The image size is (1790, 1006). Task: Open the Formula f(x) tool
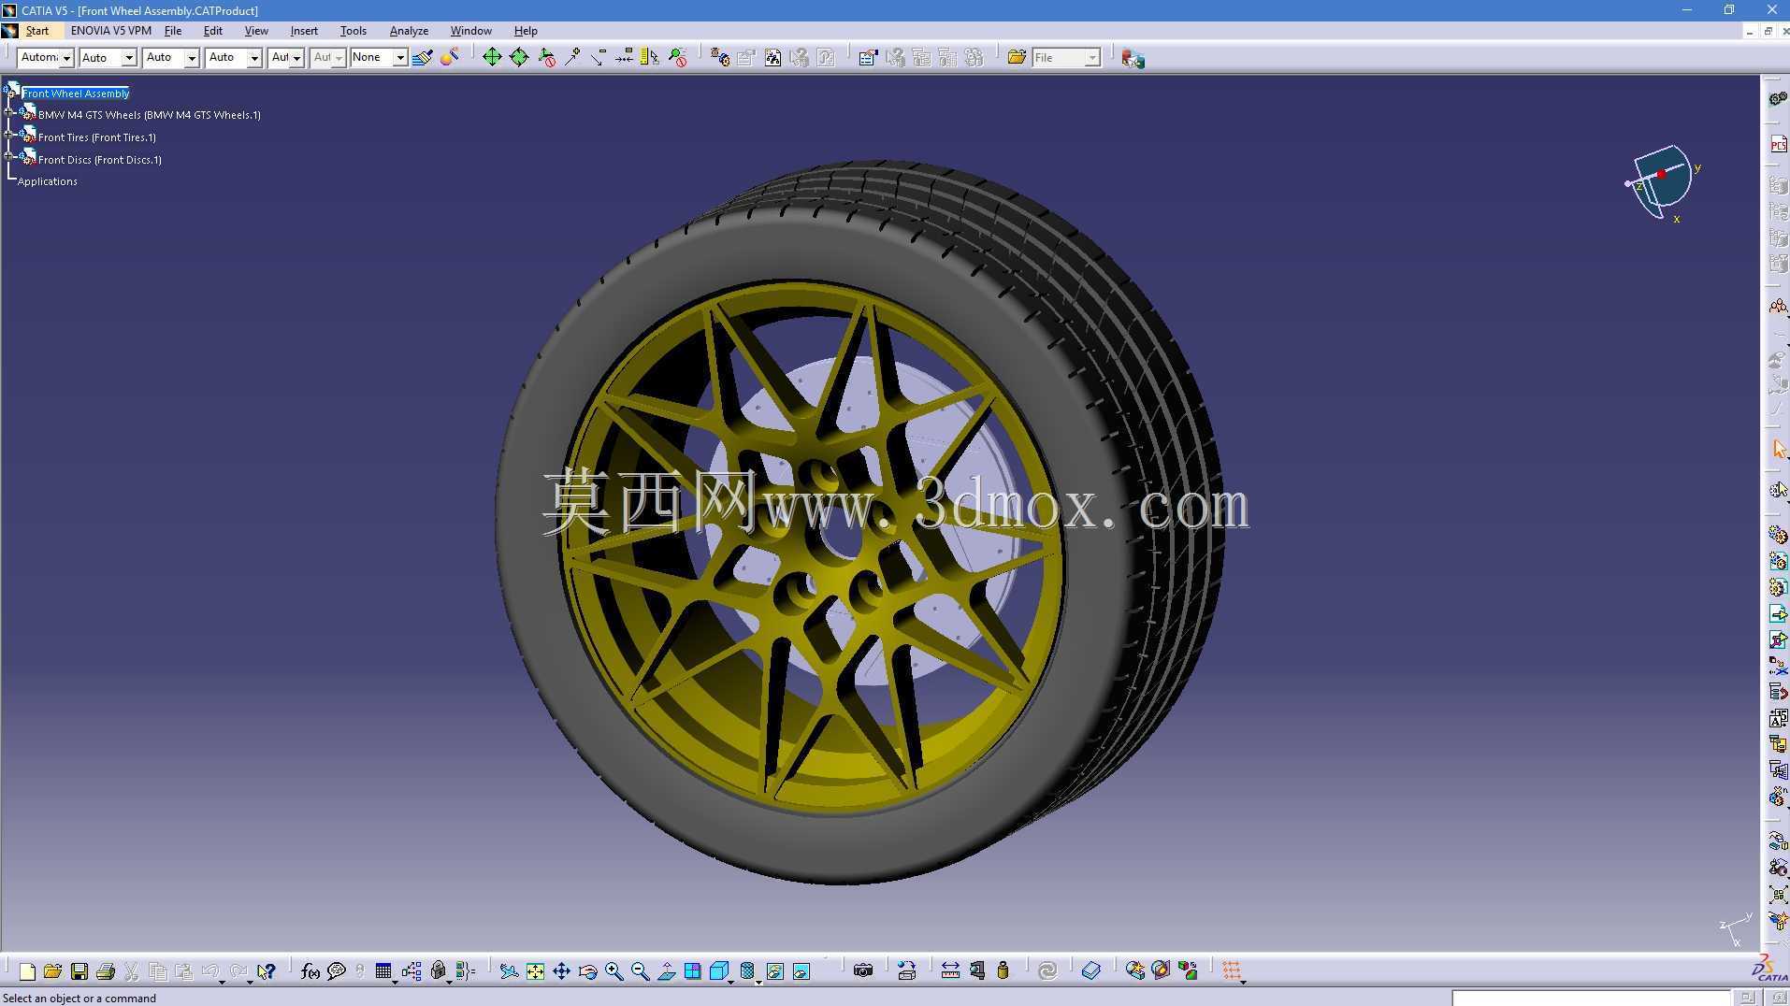[x=310, y=971]
